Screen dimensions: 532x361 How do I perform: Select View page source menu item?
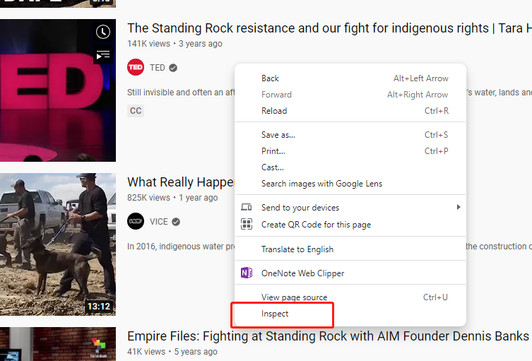tap(294, 297)
